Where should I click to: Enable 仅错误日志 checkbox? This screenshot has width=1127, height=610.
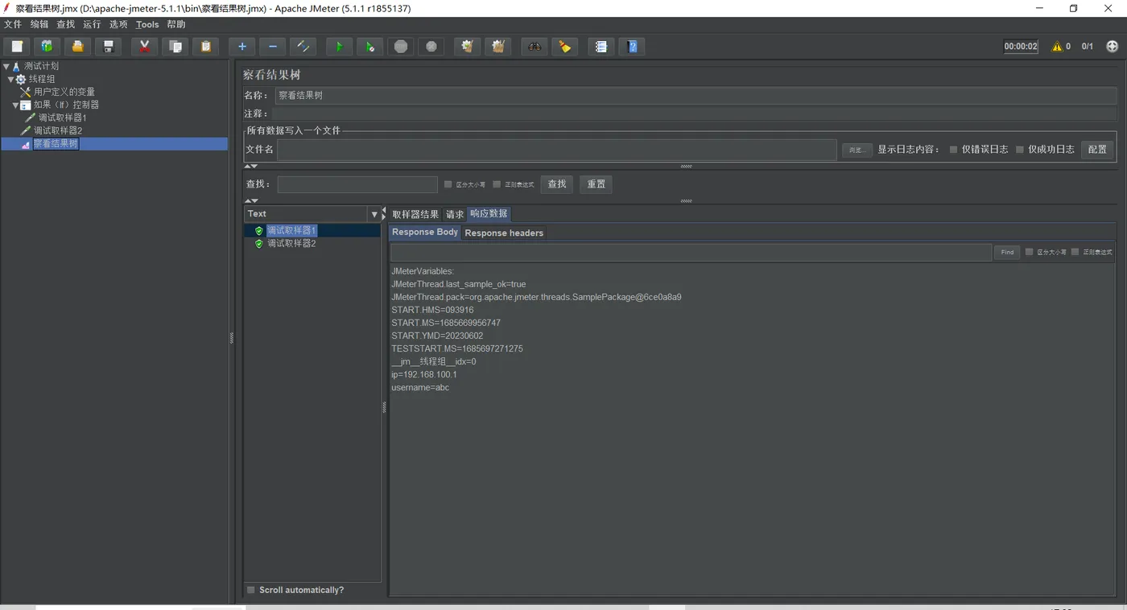[x=953, y=150]
